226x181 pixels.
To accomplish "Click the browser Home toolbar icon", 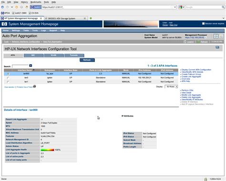I will coord(27,7).
